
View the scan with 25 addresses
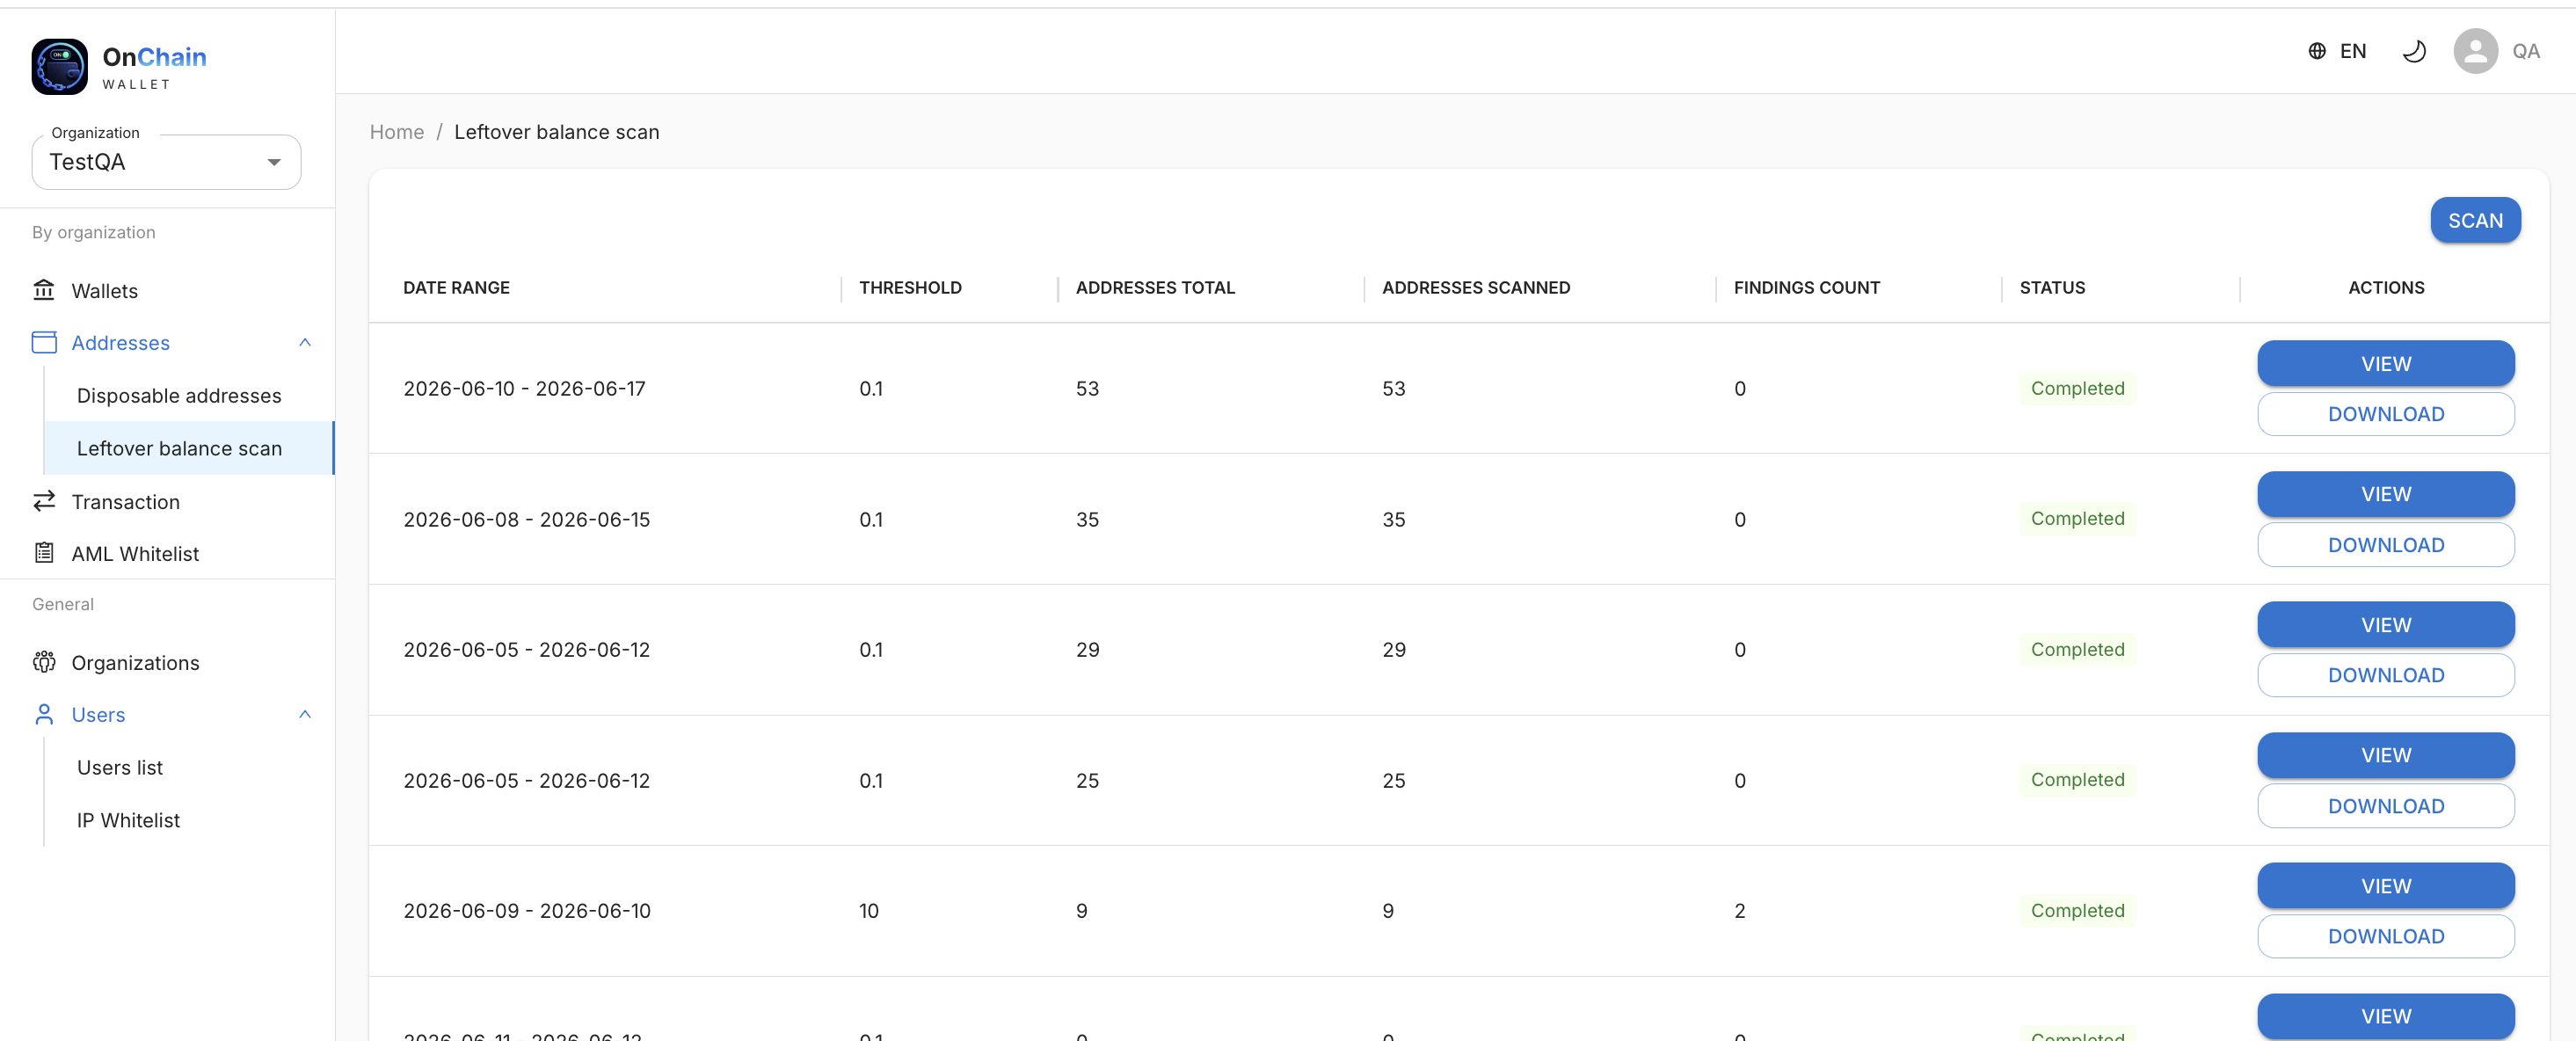(x=2386, y=755)
